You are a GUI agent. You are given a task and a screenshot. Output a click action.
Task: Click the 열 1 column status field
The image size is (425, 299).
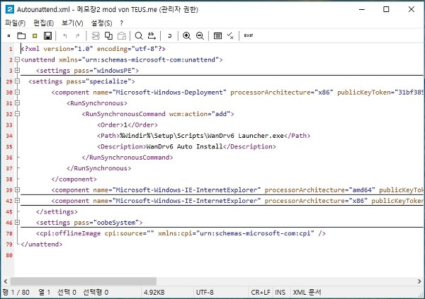pyautogui.click(x=44, y=293)
